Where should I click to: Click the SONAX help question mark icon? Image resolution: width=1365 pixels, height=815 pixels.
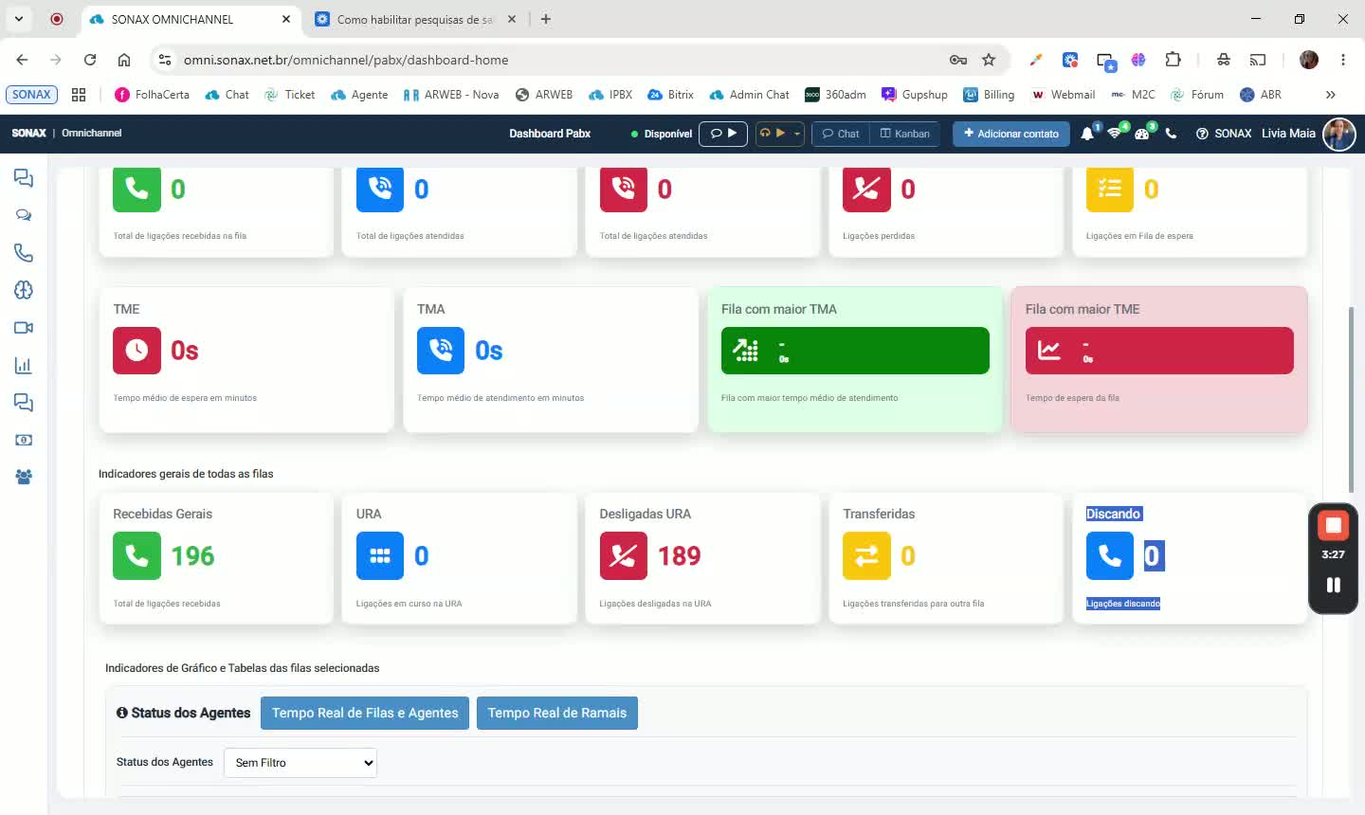(1202, 134)
